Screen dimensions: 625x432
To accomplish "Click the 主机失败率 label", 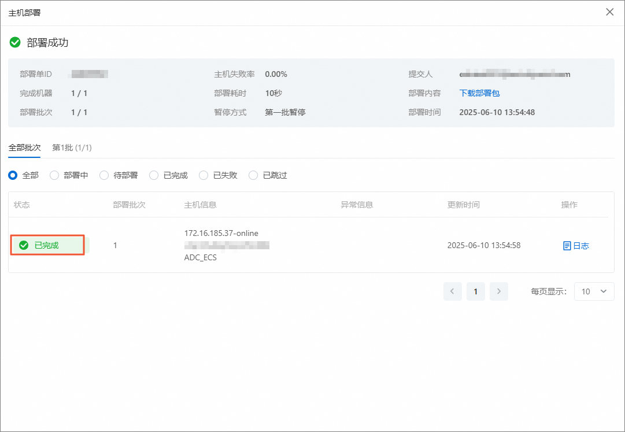I will pos(234,74).
